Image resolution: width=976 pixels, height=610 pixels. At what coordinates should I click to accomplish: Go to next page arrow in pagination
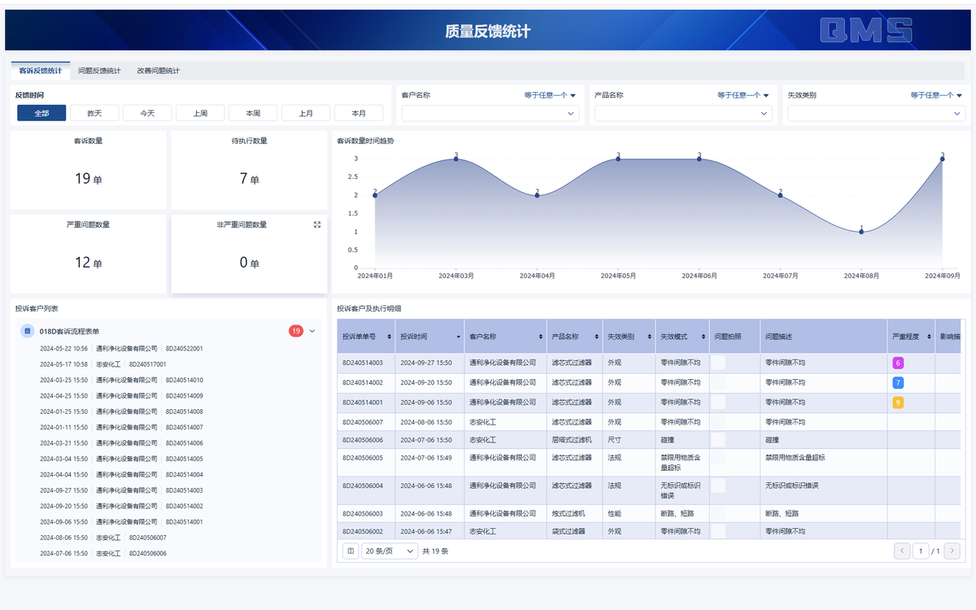point(952,551)
